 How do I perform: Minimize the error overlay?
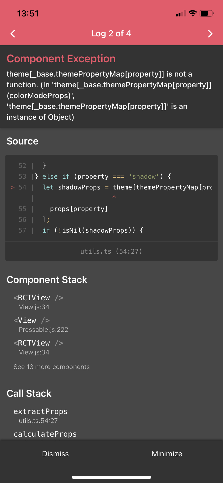(167, 454)
